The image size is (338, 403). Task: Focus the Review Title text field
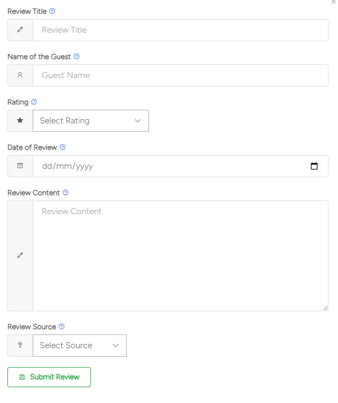(x=180, y=30)
